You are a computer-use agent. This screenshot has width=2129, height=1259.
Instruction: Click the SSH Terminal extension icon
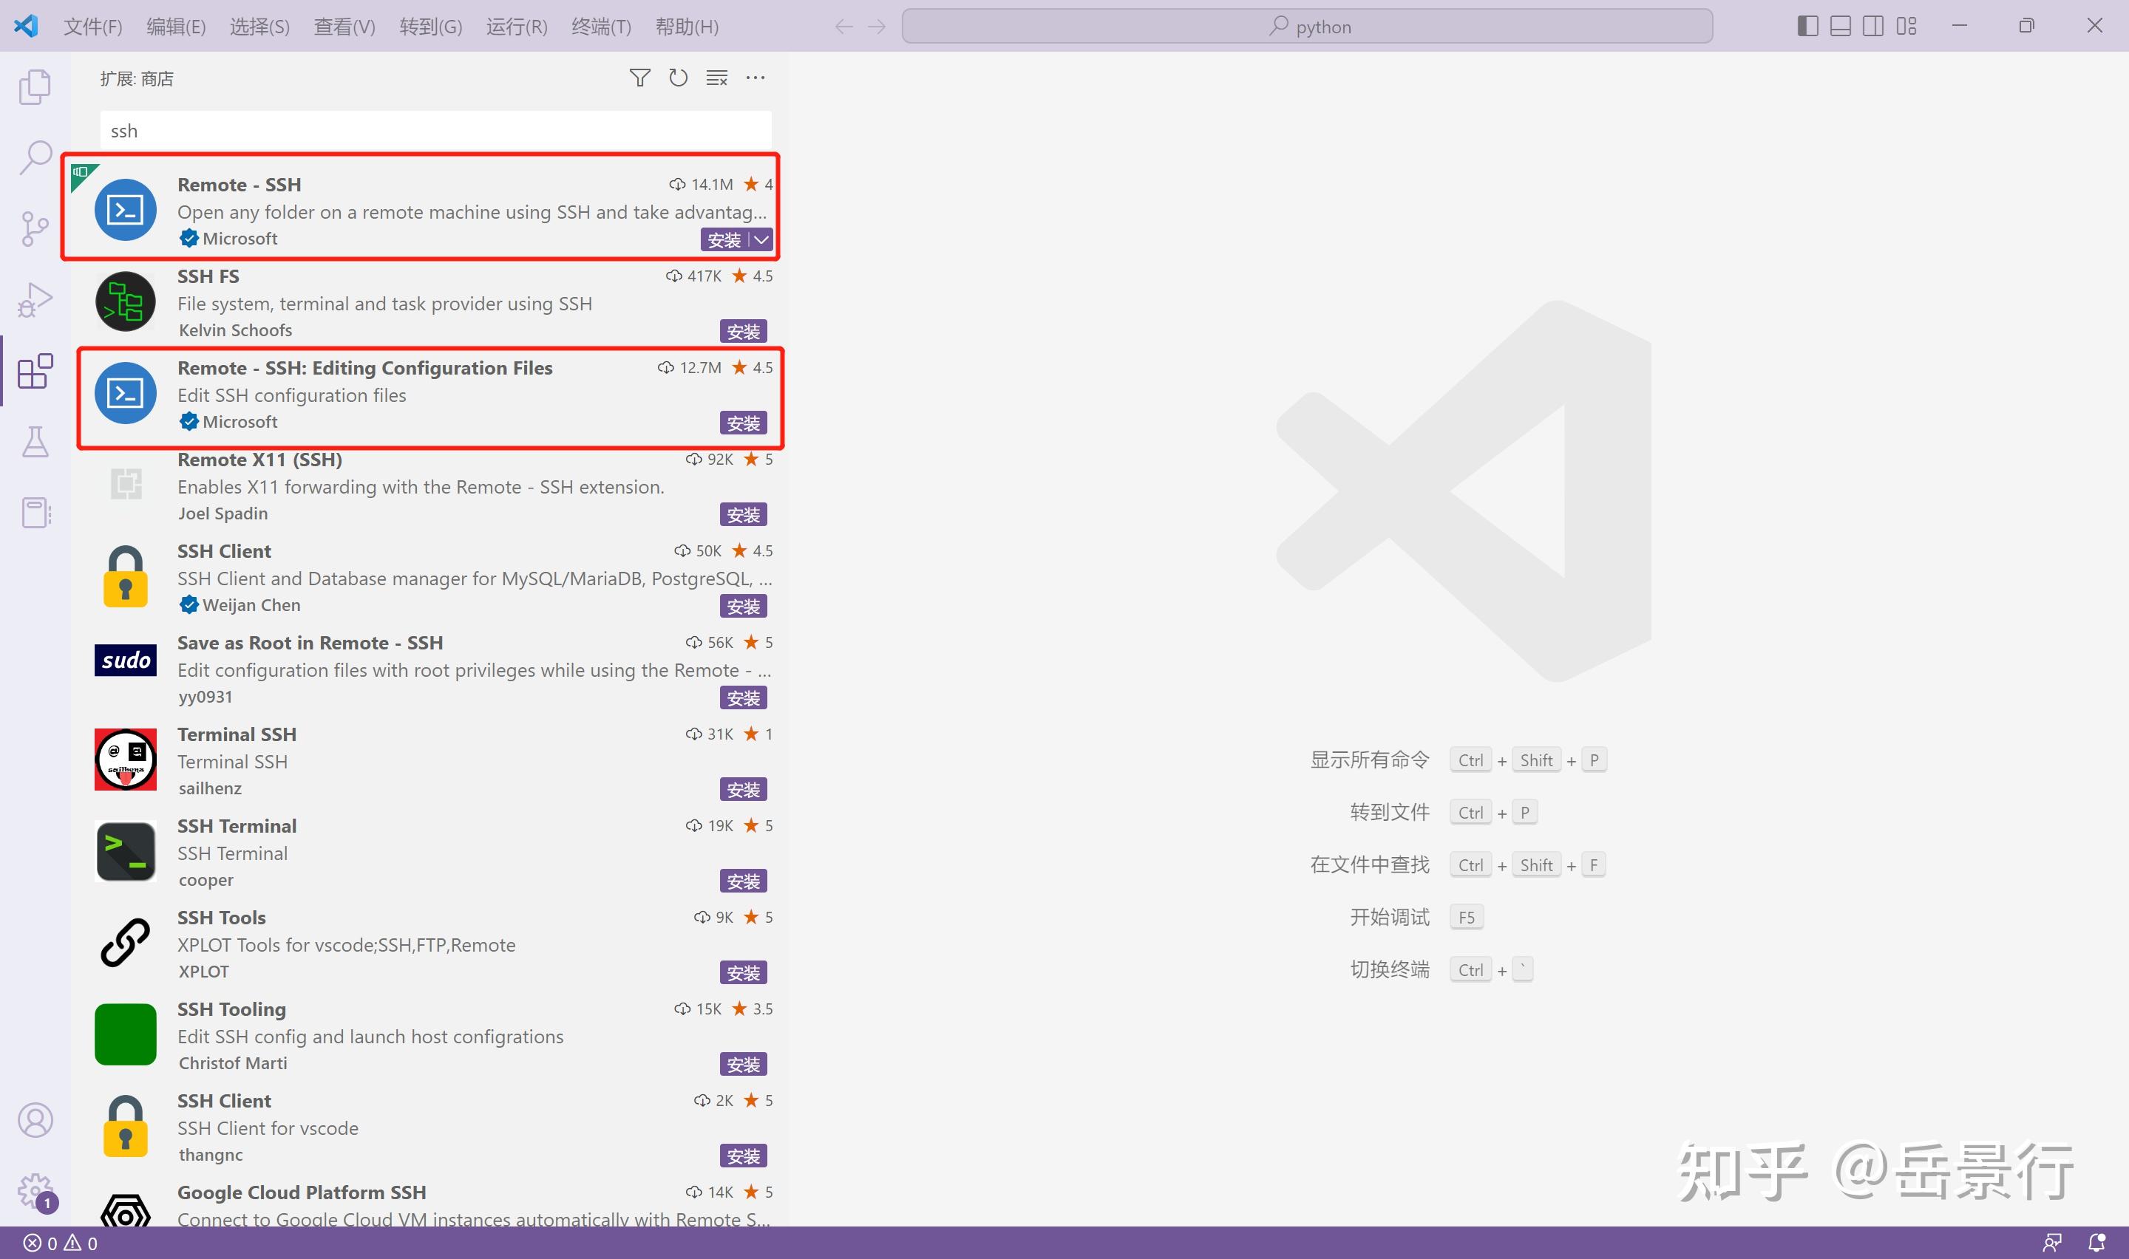click(x=126, y=851)
